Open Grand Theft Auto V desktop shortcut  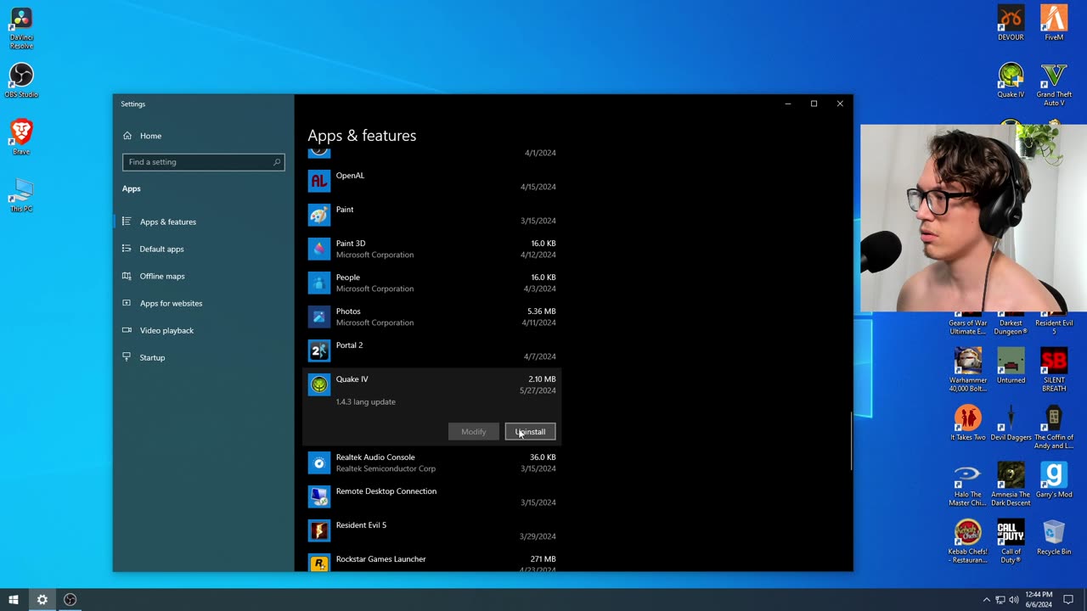(x=1054, y=85)
